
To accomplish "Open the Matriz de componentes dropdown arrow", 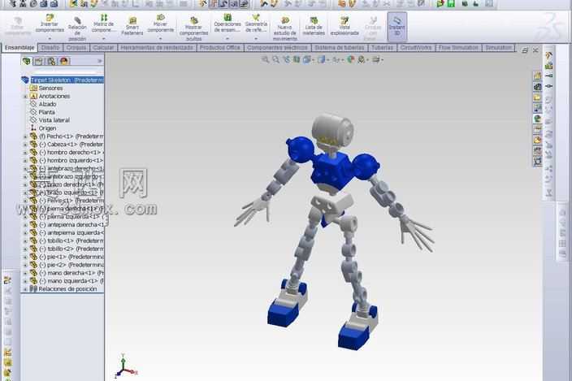I will 104,38.
